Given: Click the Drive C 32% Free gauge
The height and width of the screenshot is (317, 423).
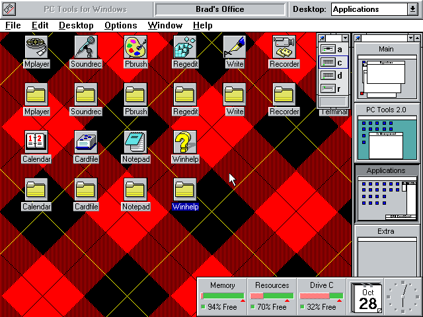Looking at the screenshot, I should coord(322,297).
